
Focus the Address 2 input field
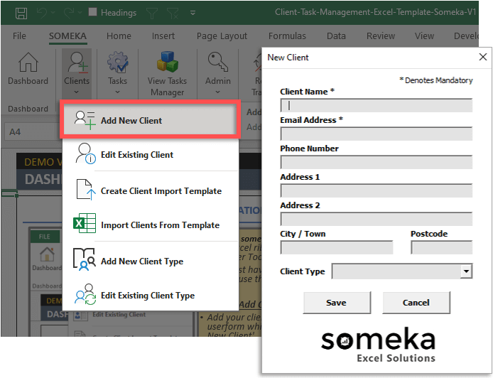[x=376, y=219]
